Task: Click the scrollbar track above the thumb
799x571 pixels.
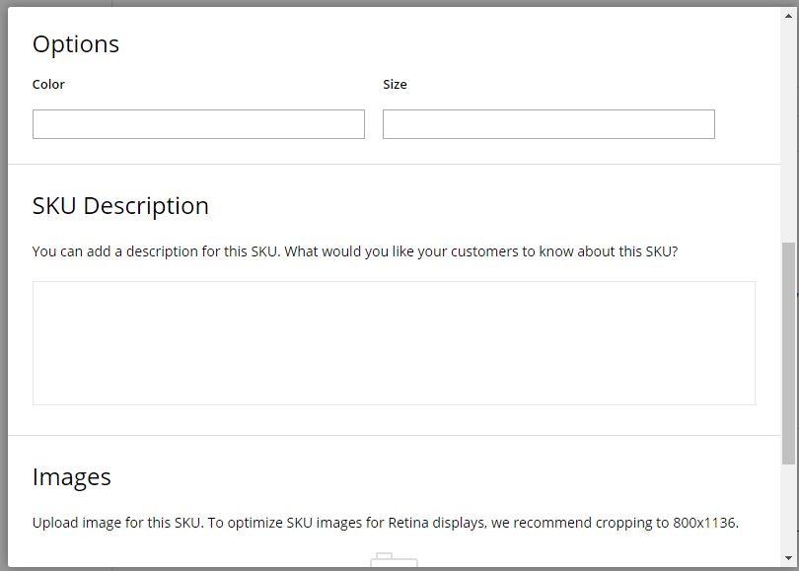Action: (788, 132)
